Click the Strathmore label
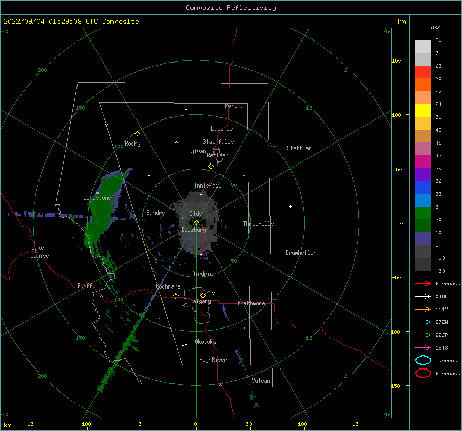 249,303
